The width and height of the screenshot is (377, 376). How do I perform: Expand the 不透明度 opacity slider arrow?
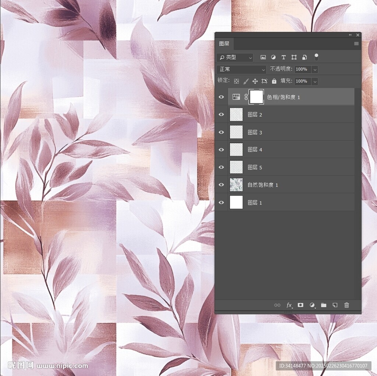(315, 70)
